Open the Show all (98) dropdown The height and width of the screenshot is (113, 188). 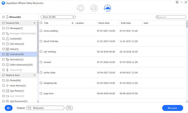58,17
